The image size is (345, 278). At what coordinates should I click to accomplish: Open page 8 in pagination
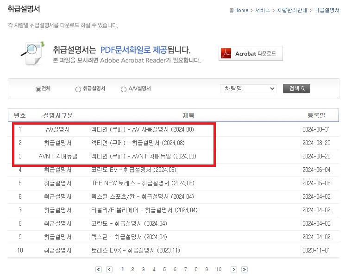click(196, 269)
